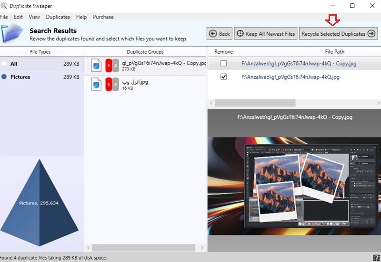Click file path F:\Anzalweb\gl_pVgGsT6i74nJwap-4kQ.jpg
Image resolution: width=381 pixels, height=262 pixels.
[x=291, y=77]
